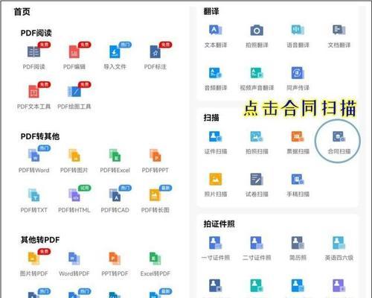This screenshot has height=298, width=372.
Task: Click the 合同扫描 contract scan icon
Action: (x=339, y=136)
